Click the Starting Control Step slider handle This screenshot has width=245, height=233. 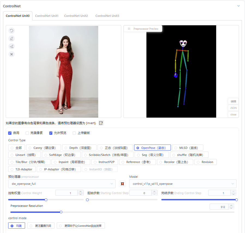87,200
